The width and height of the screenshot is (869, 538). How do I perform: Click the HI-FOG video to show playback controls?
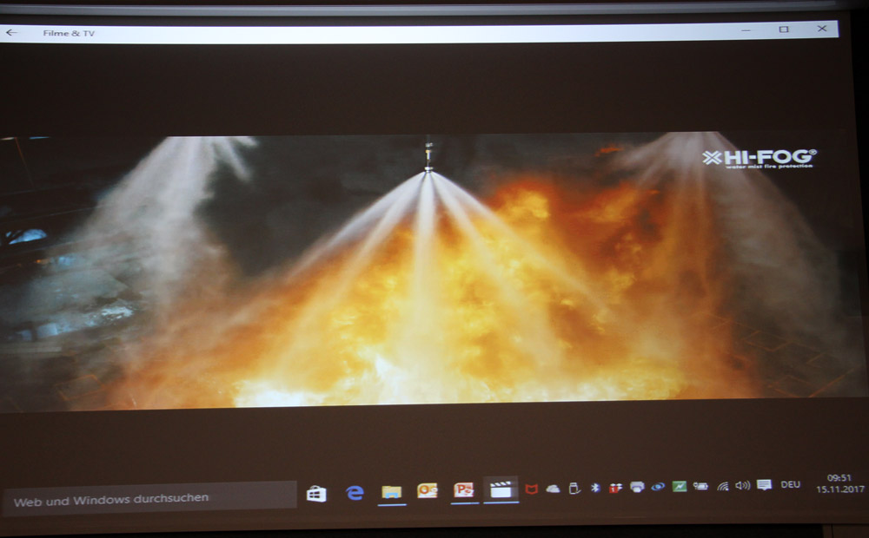click(x=432, y=272)
